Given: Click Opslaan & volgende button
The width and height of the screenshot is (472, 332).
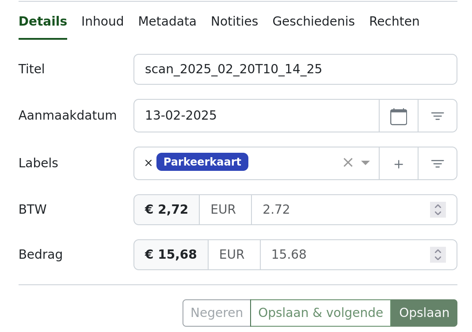Looking at the screenshot, I should point(320,313).
